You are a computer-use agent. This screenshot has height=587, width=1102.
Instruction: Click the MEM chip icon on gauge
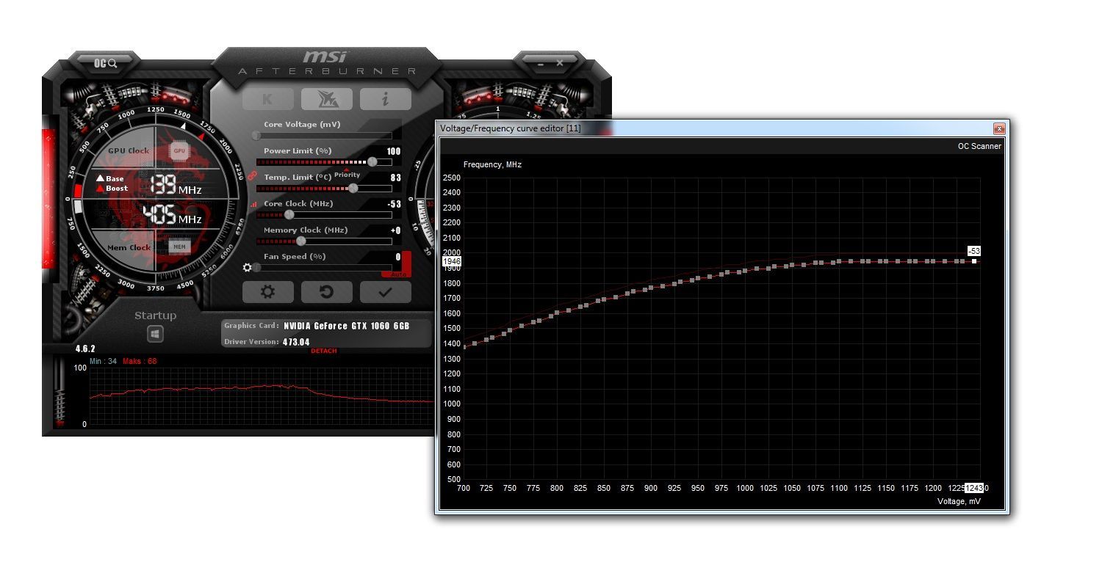coord(179,247)
